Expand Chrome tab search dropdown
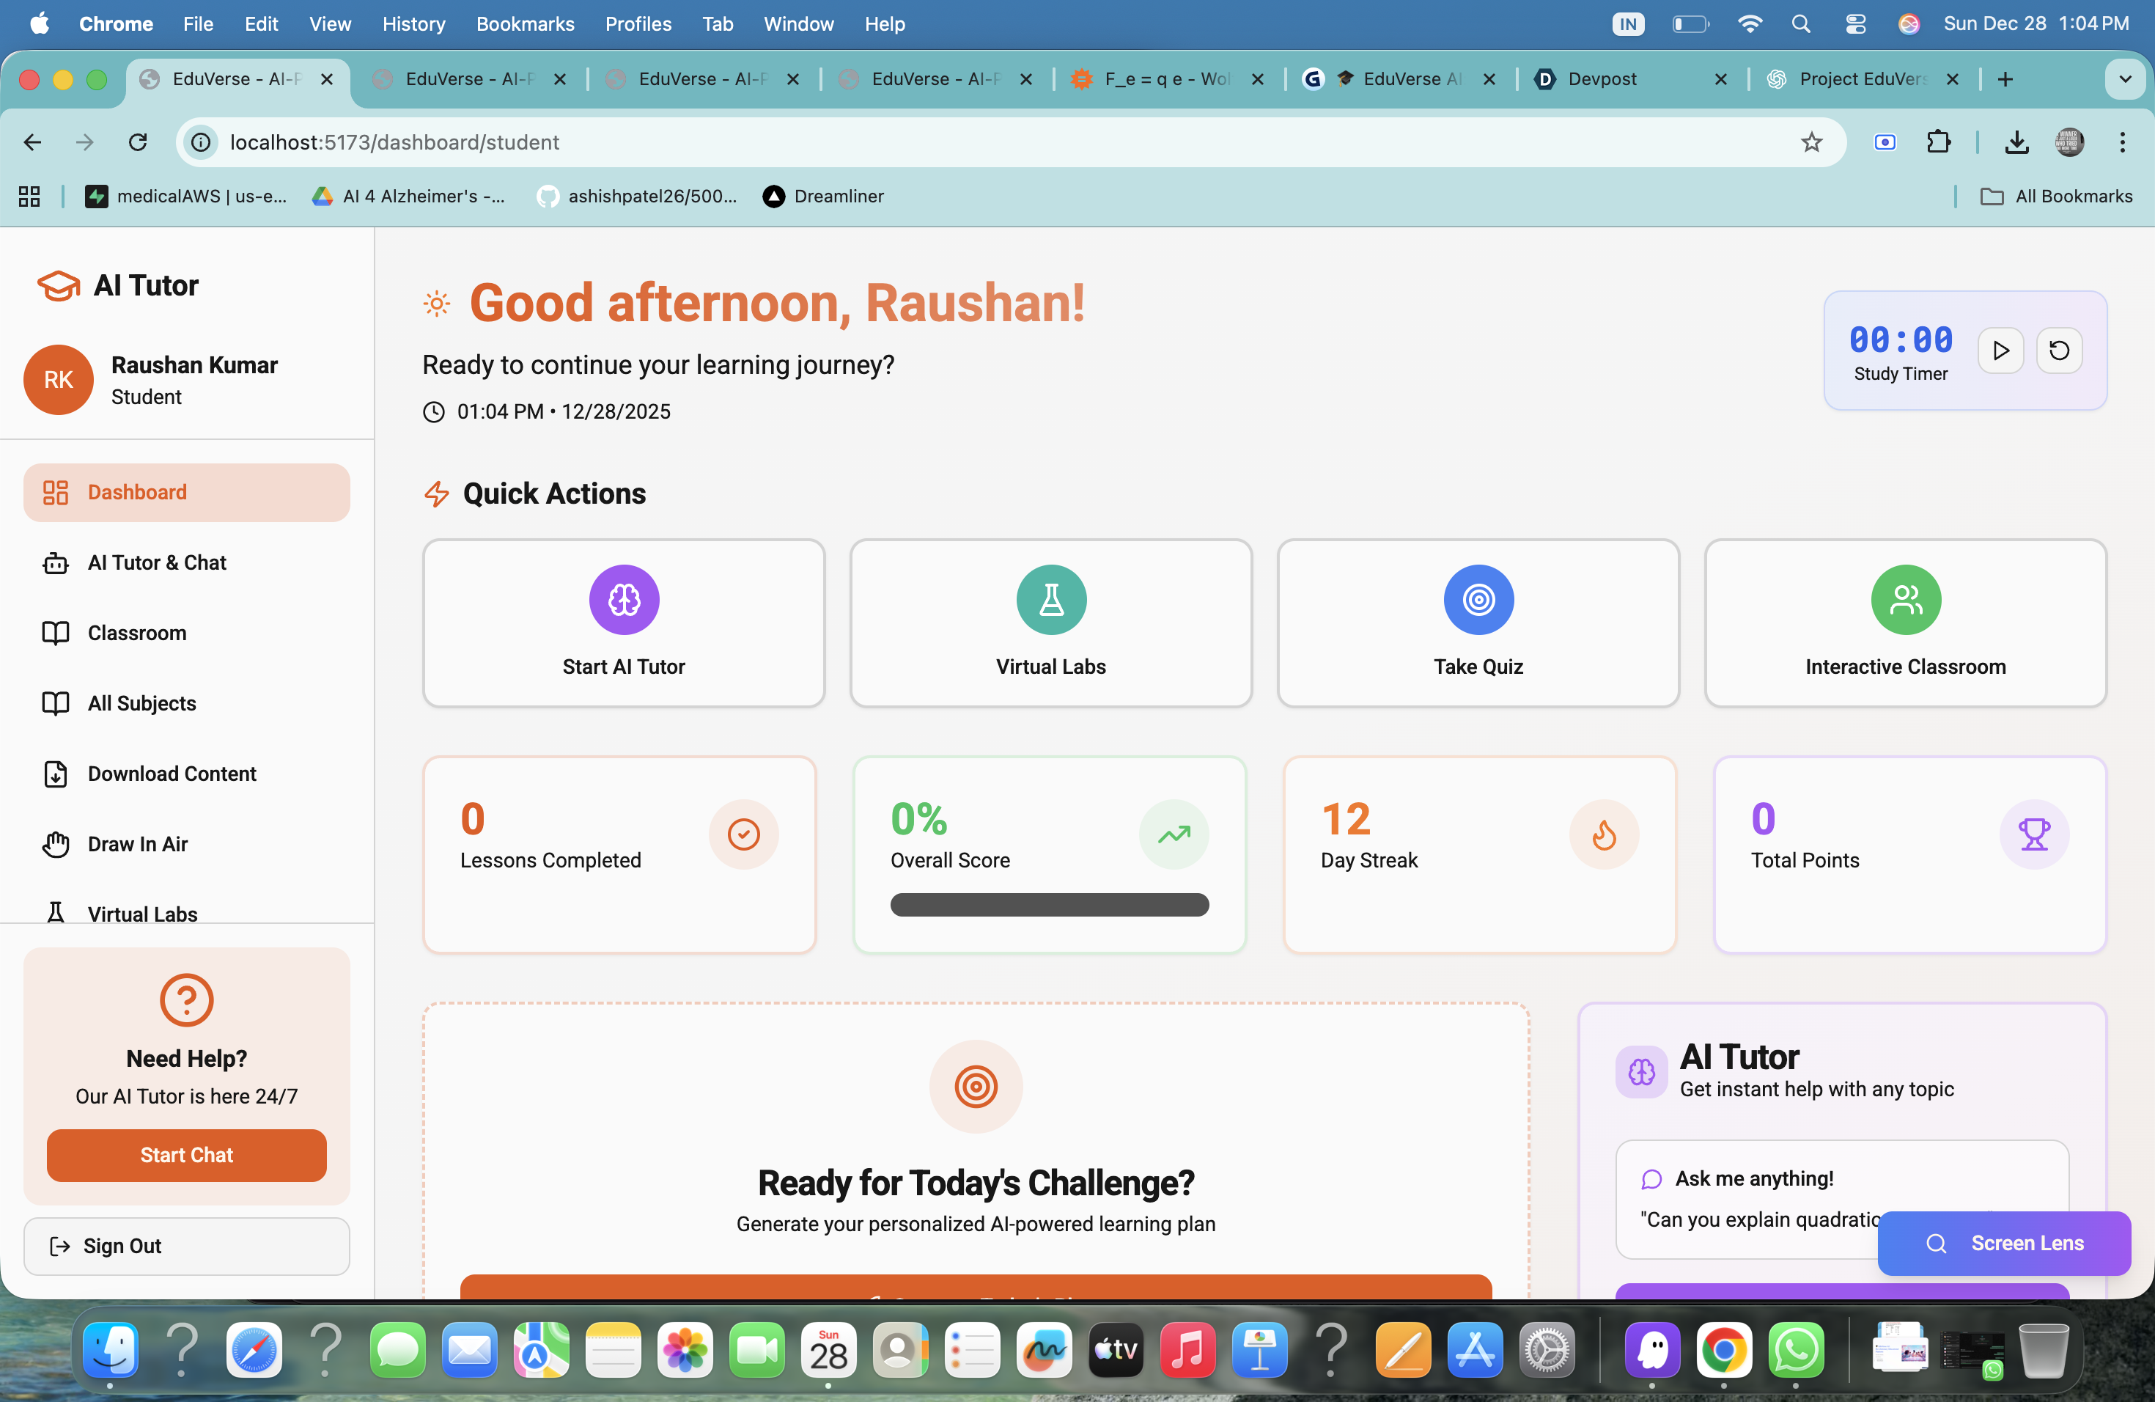Viewport: 2155px width, 1402px height. [x=2125, y=78]
